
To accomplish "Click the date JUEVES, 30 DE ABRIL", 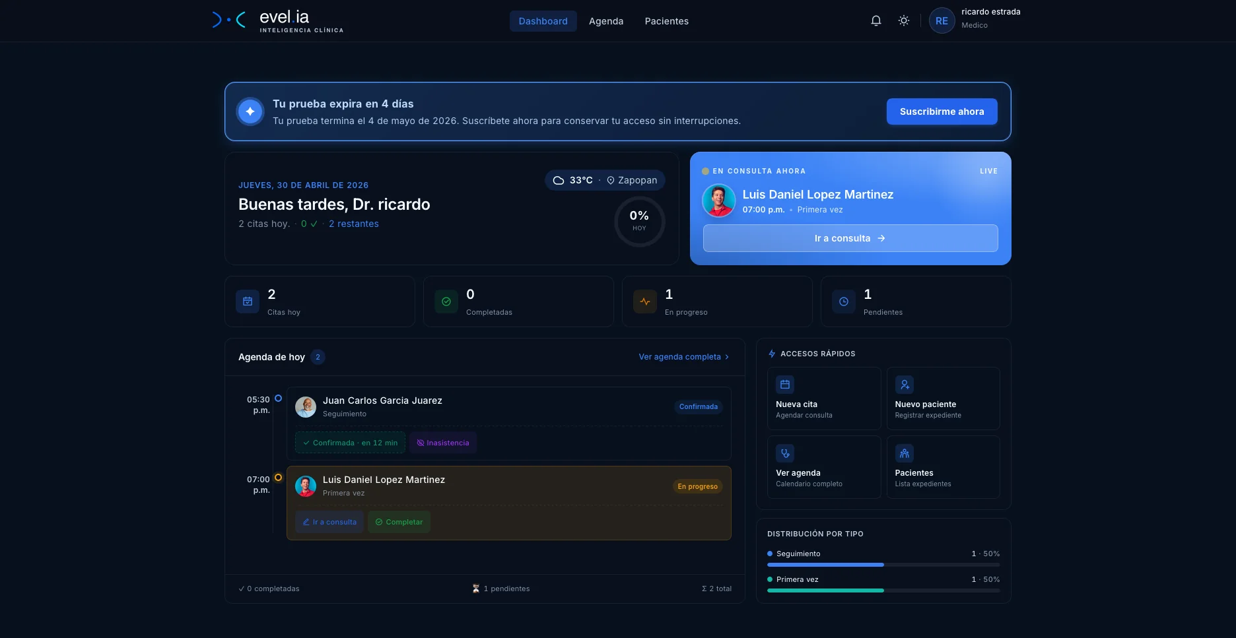I will [x=303, y=185].
